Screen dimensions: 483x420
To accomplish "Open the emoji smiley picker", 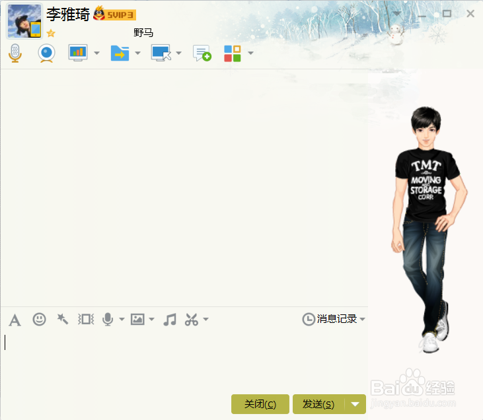I will [x=40, y=320].
